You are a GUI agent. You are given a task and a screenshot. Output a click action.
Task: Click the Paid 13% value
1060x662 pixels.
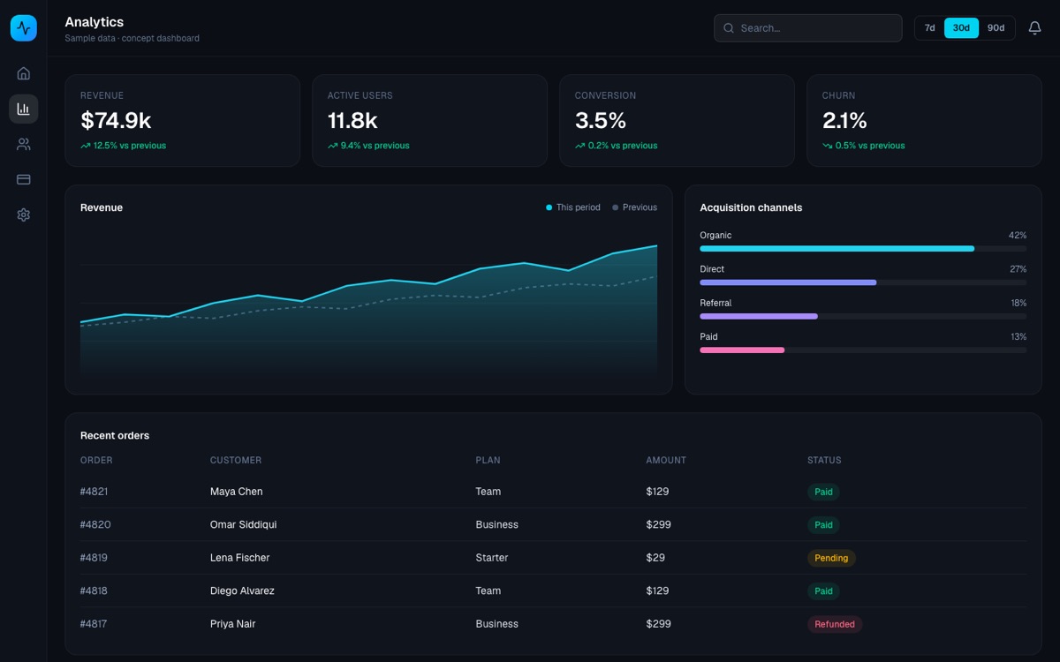tap(1018, 337)
